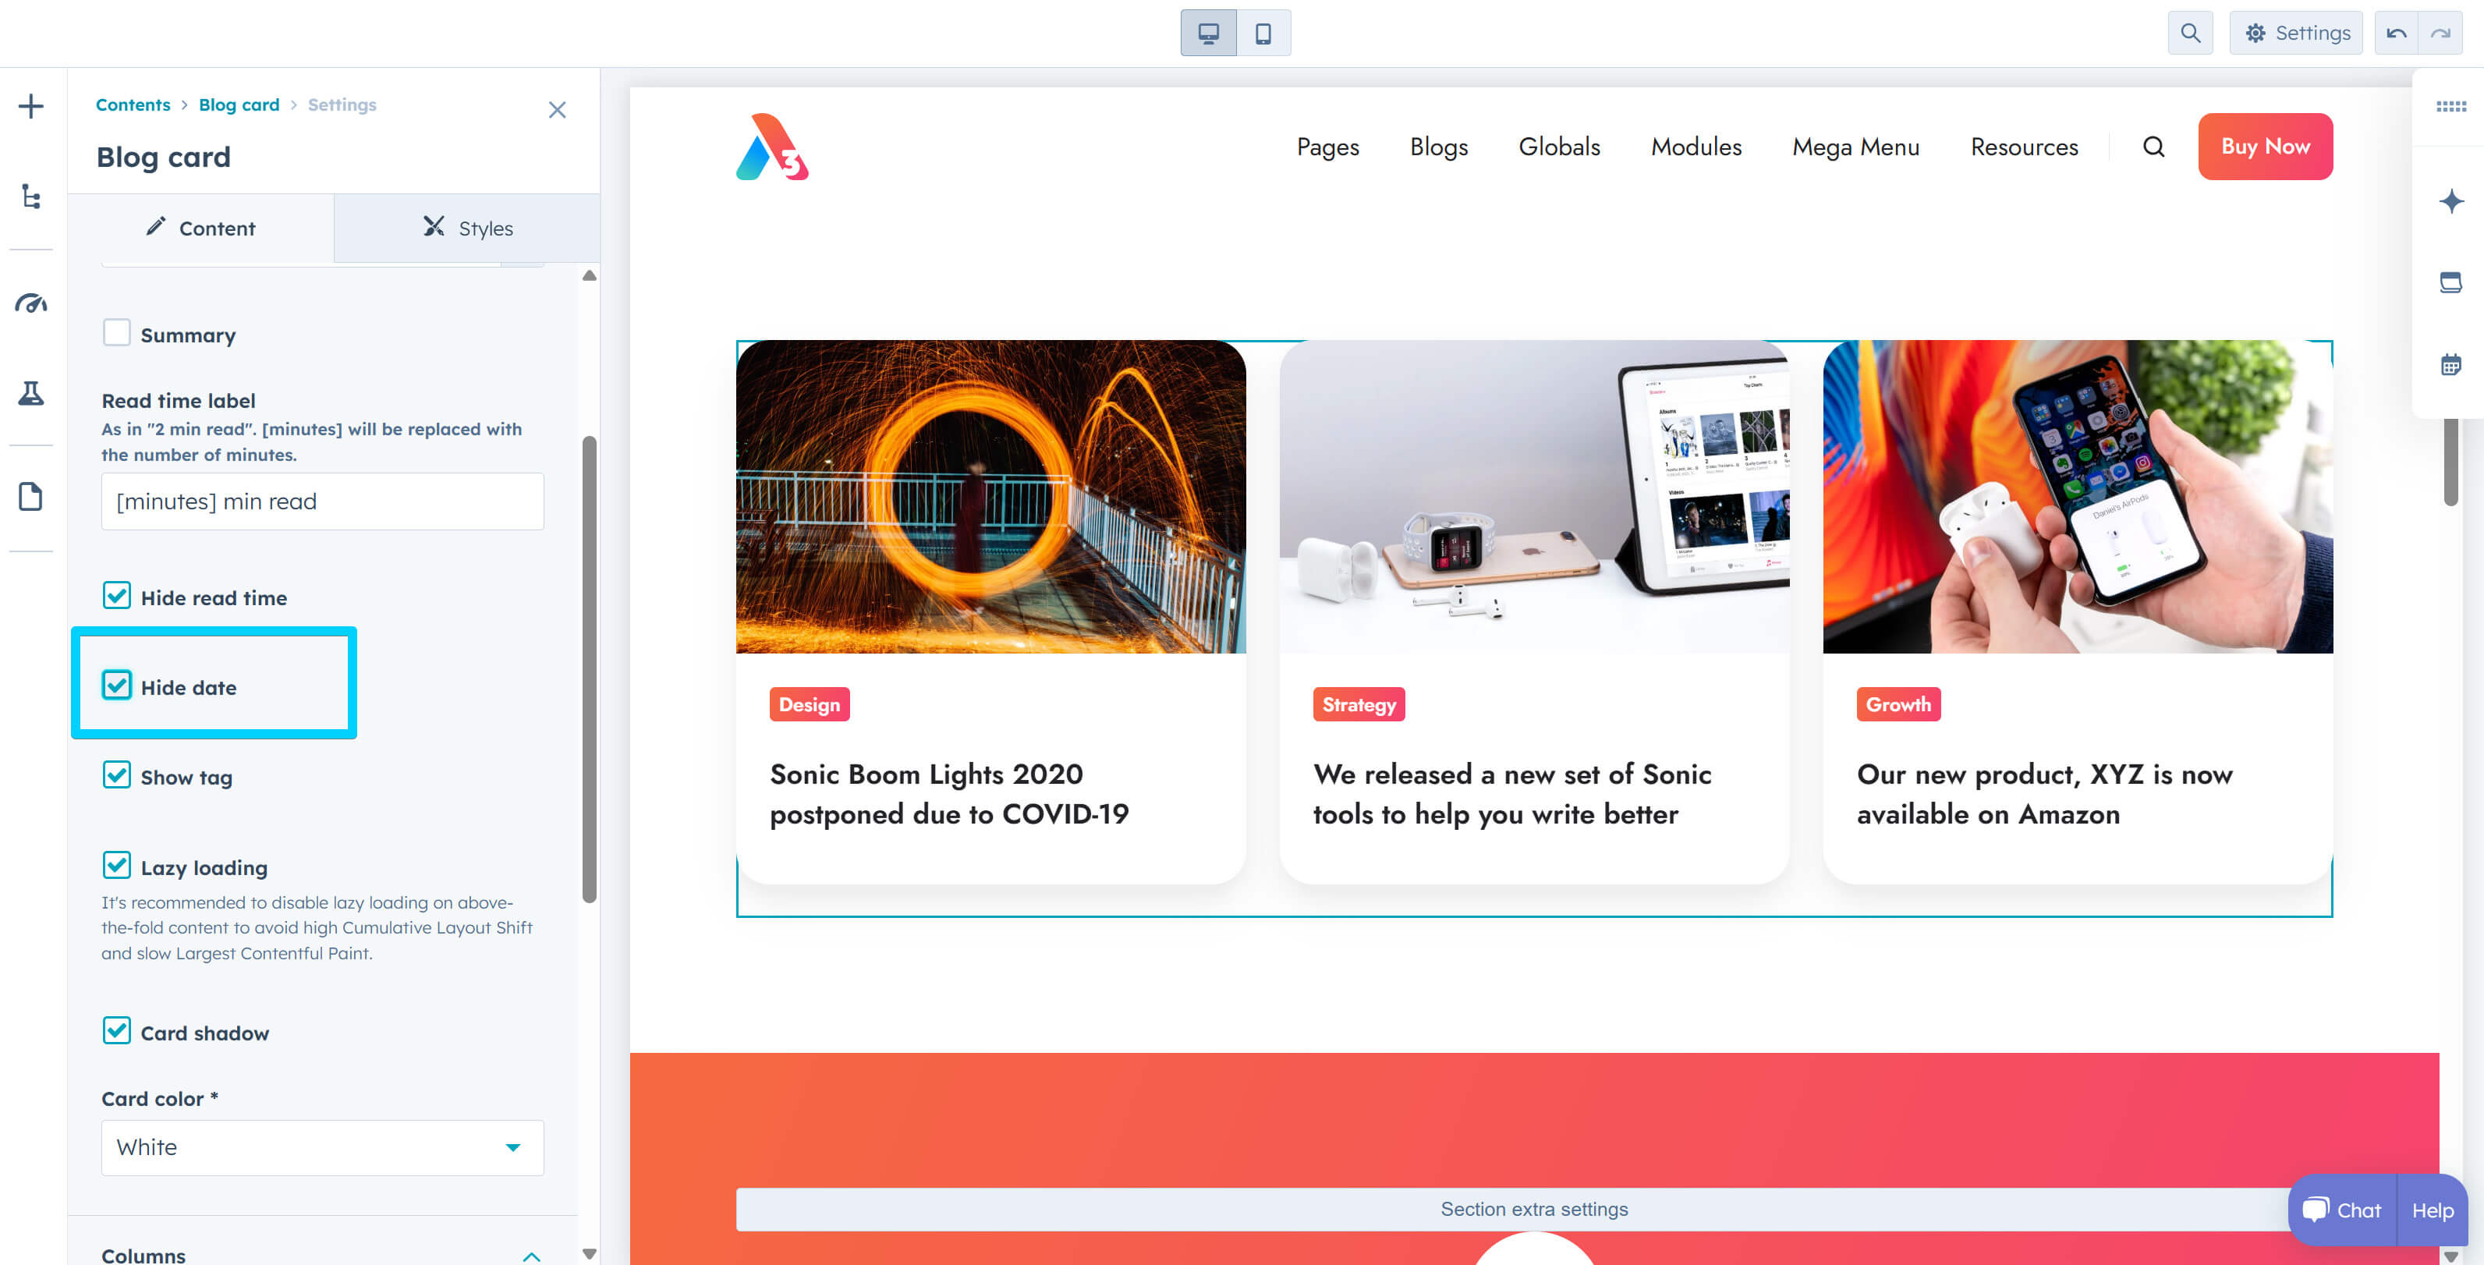Click the AirPods and iPhone thumbnail
This screenshot has height=1265, width=2484.
(2077, 497)
